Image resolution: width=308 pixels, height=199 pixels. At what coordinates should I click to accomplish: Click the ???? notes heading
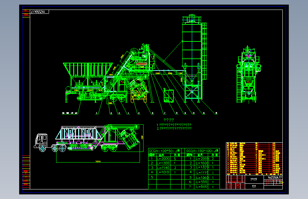tap(169, 120)
